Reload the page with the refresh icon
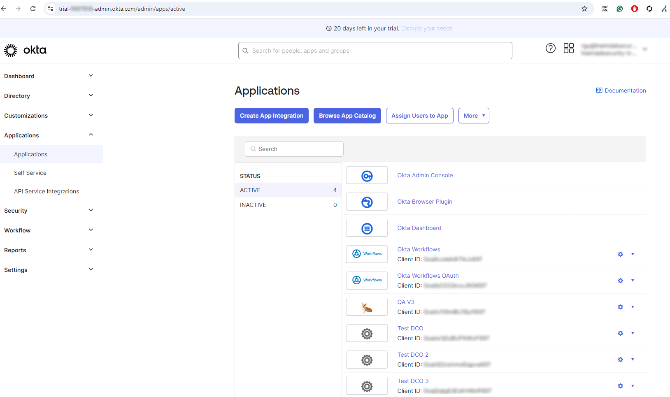 [x=33, y=9]
